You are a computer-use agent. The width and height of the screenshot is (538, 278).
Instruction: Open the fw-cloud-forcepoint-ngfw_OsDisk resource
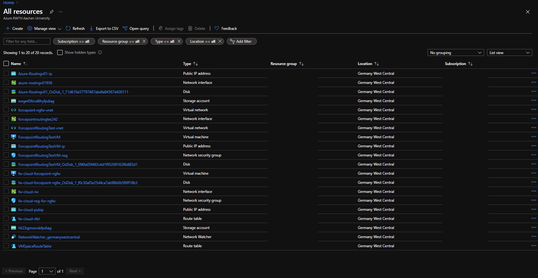pyautogui.click(x=78, y=183)
